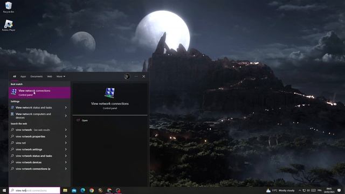Open the Recycle Bin desktop icon
The height and width of the screenshot is (194, 345).
(x=9, y=7)
